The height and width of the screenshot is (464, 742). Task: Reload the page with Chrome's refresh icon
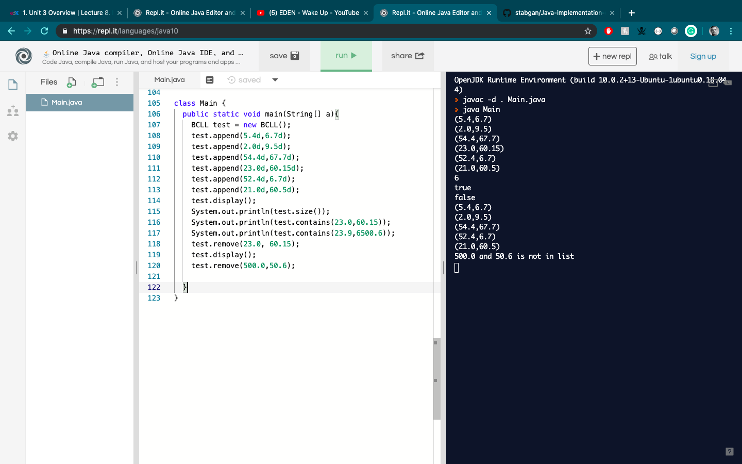click(44, 31)
